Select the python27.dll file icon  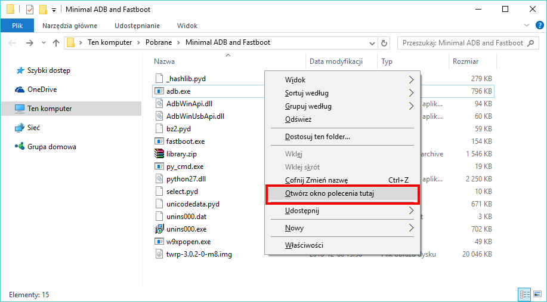click(x=159, y=179)
